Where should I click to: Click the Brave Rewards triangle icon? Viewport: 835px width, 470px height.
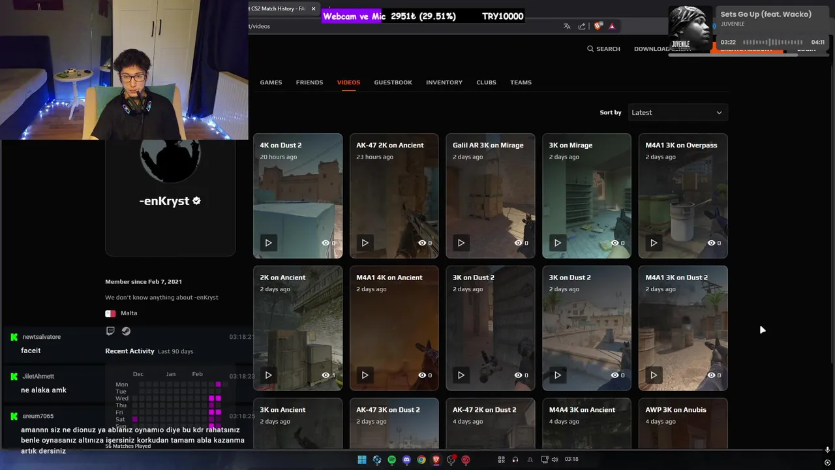(x=612, y=26)
